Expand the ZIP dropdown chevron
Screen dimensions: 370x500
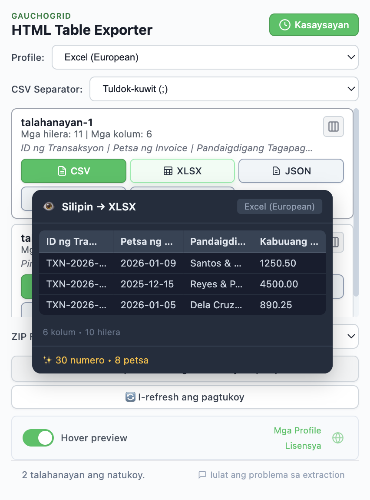click(351, 336)
